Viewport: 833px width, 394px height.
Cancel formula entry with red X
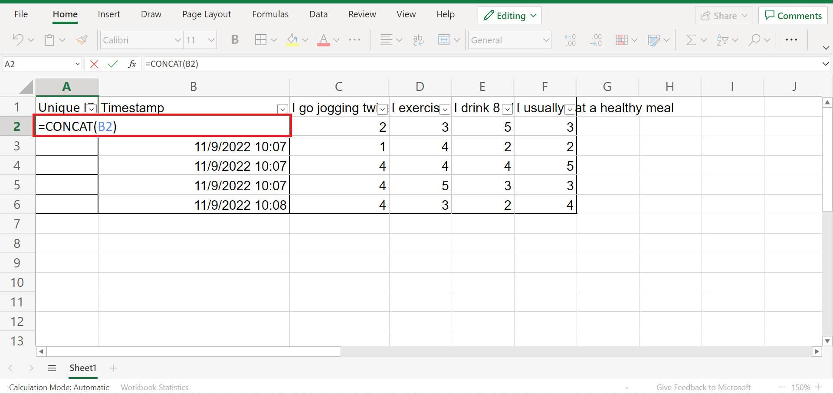click(x=94, y=64)
